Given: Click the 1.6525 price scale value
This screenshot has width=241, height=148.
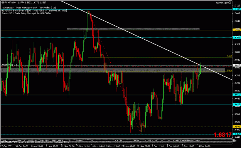Looking at the screenshot, I should (236, 122).
